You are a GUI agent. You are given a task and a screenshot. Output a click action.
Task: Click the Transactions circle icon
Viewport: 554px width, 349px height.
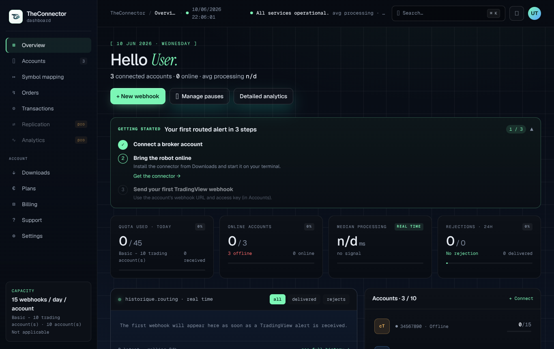[14, 108]
